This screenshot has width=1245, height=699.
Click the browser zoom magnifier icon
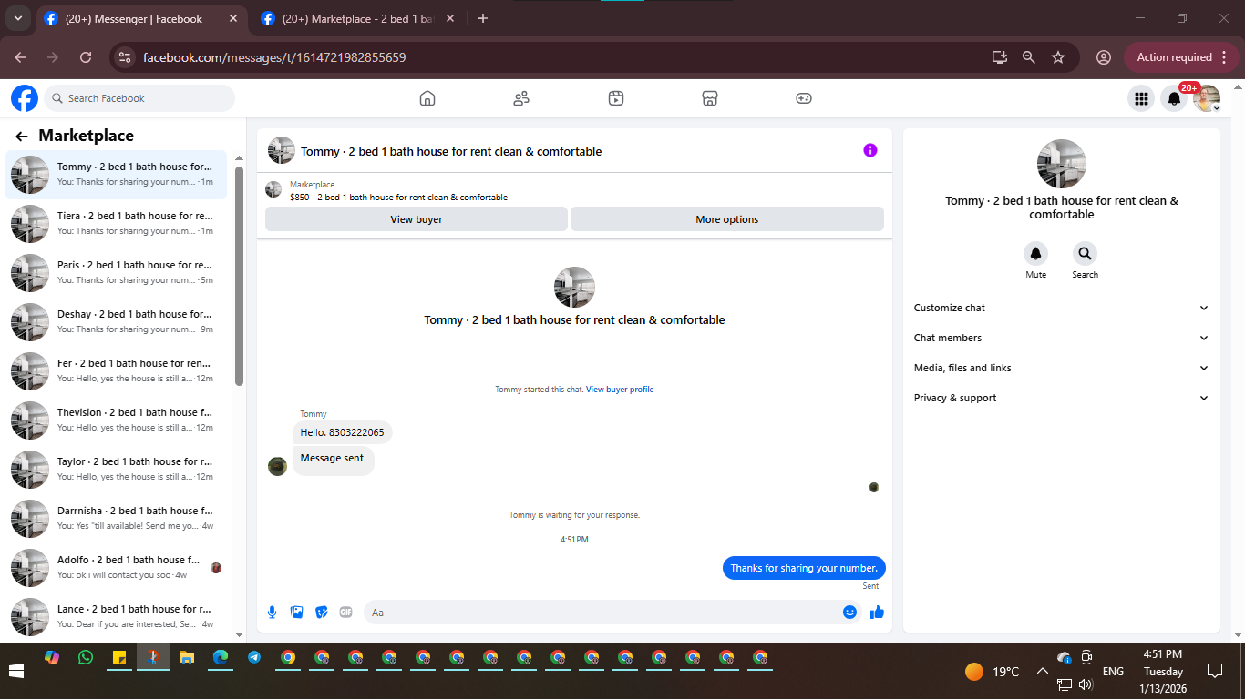coord(1029,57)
